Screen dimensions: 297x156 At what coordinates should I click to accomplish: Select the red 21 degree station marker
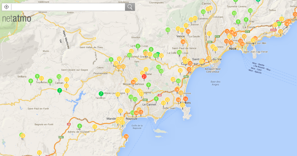(144, 77)
